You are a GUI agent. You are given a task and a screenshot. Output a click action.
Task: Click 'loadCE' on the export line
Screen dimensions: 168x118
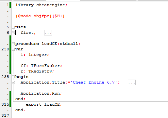click(52, 104)
